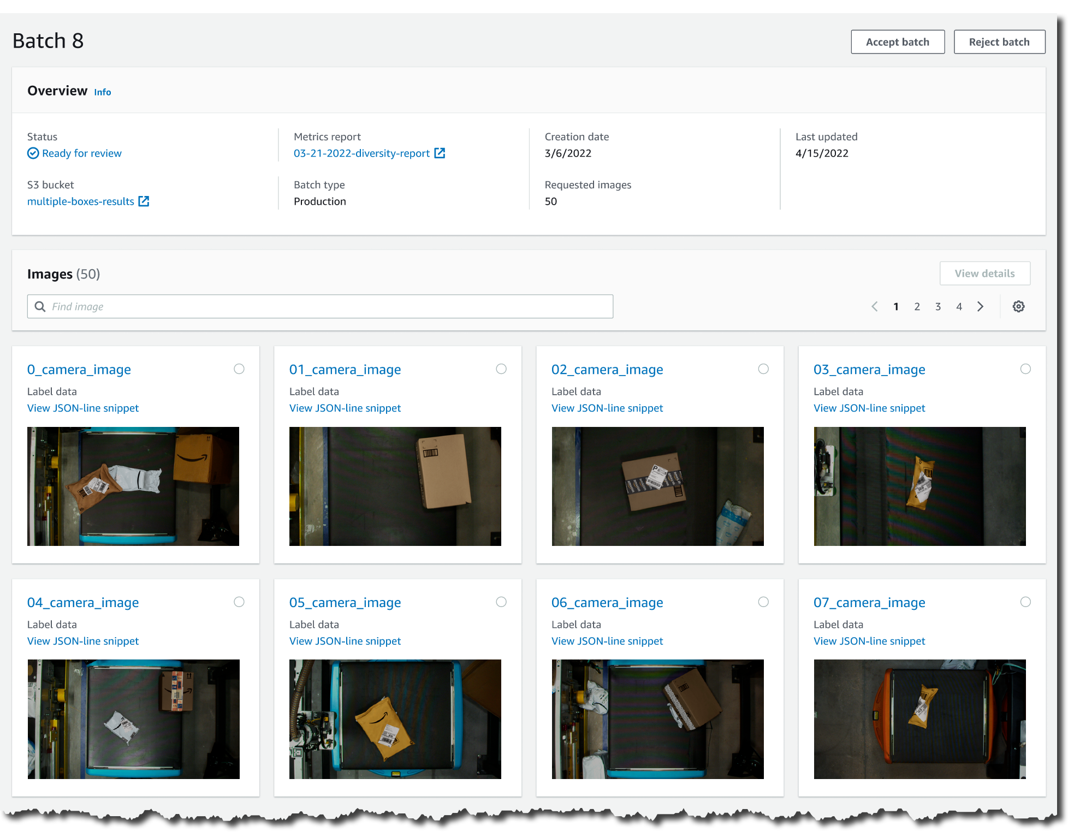This screenshot has height=832, width=1068.
Task: Go to previous page with left chevron
Action: click(874, 306)
